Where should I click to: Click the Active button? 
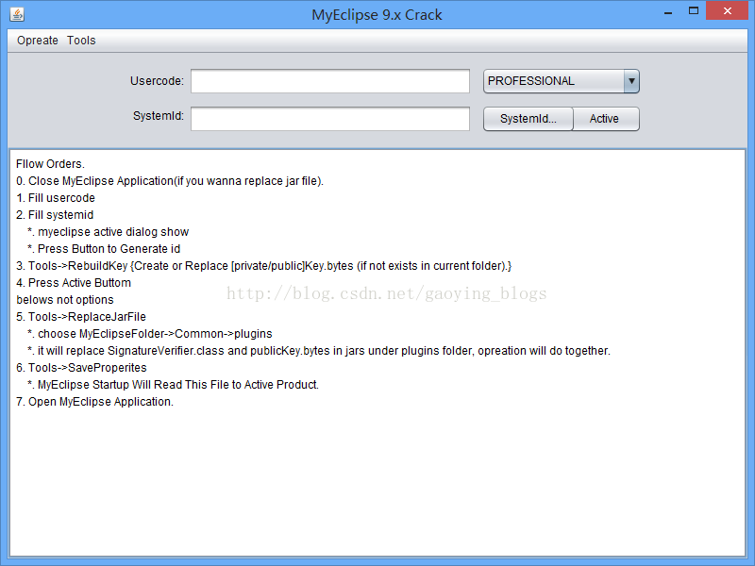pyautogui.click(x=606, y=119)
